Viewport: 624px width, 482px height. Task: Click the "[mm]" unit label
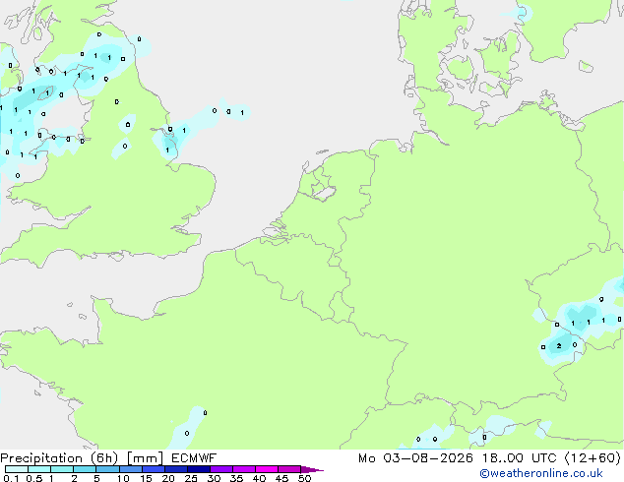tap(145, 458)
